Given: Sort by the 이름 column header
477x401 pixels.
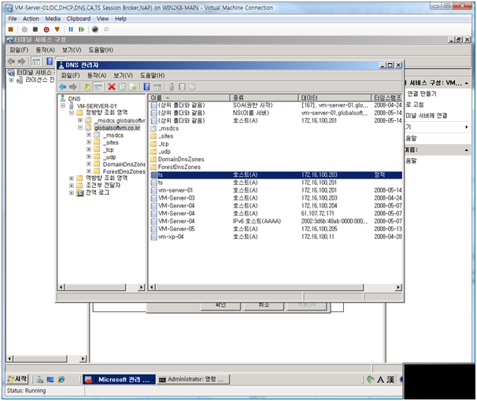Looking at the screenshot, I should (189, 97).
